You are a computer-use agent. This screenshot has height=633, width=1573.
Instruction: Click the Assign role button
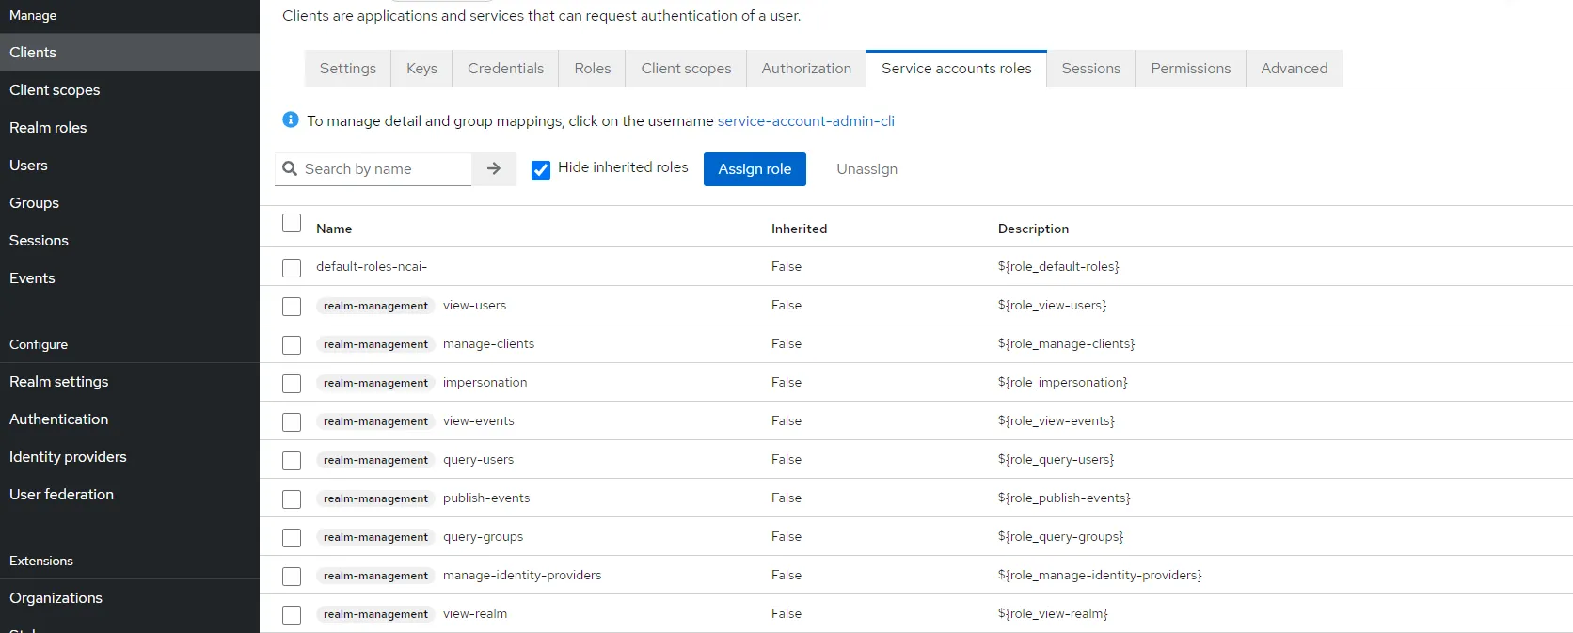point(755,169)
